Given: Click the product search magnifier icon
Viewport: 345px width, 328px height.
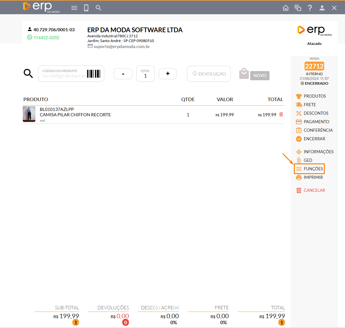Looking at the screenshot, I should click(28, 74).
